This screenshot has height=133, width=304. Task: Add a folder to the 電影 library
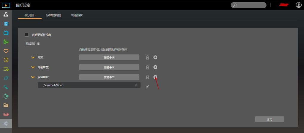(155, 57)
